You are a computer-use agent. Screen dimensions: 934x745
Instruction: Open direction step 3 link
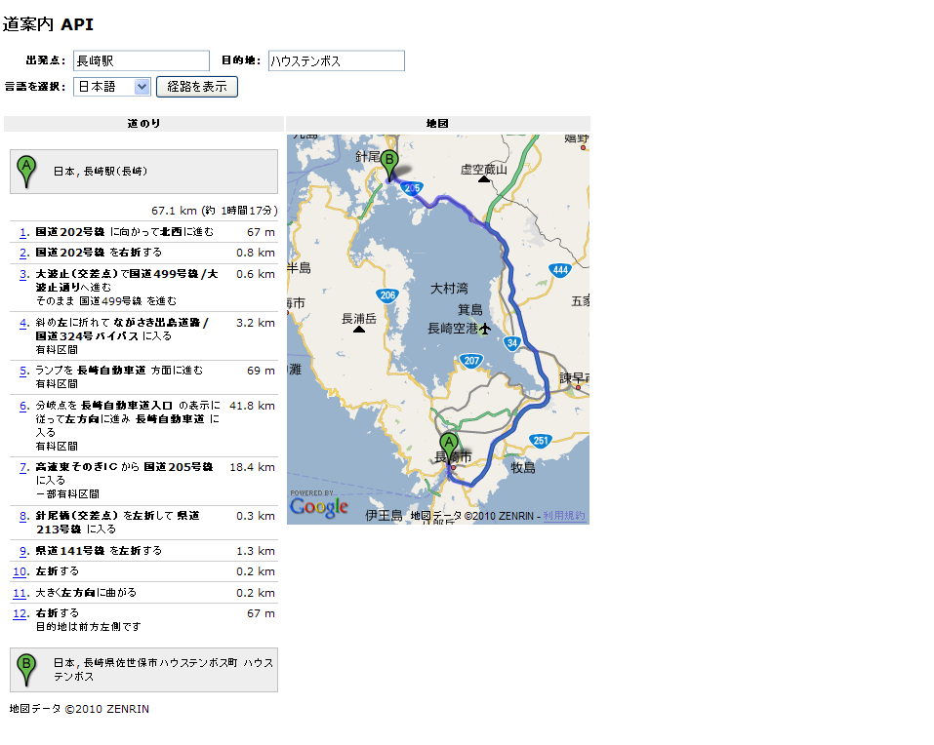pos(23,274)
